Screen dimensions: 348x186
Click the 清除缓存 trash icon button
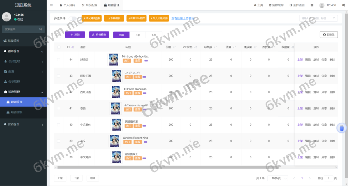(277, 5)
